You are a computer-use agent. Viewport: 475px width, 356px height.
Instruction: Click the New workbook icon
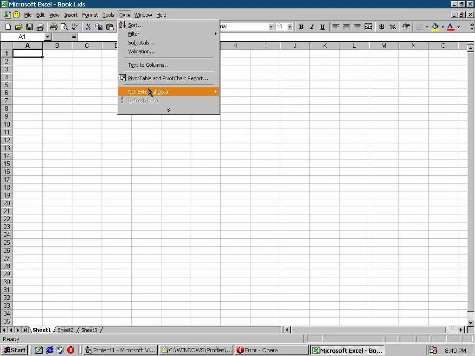[8, 27]
